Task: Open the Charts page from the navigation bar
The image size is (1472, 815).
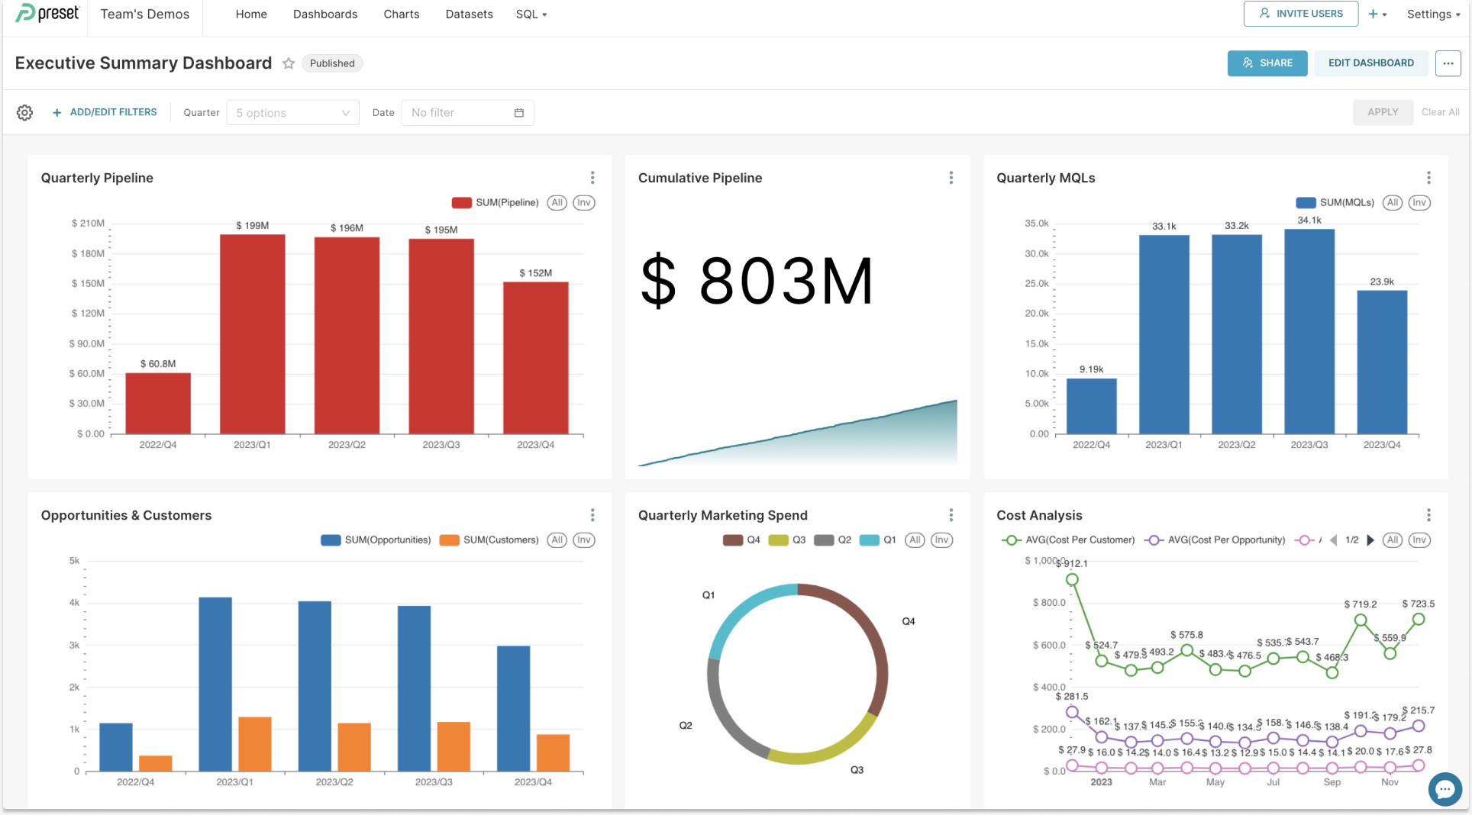Action: 401,14
